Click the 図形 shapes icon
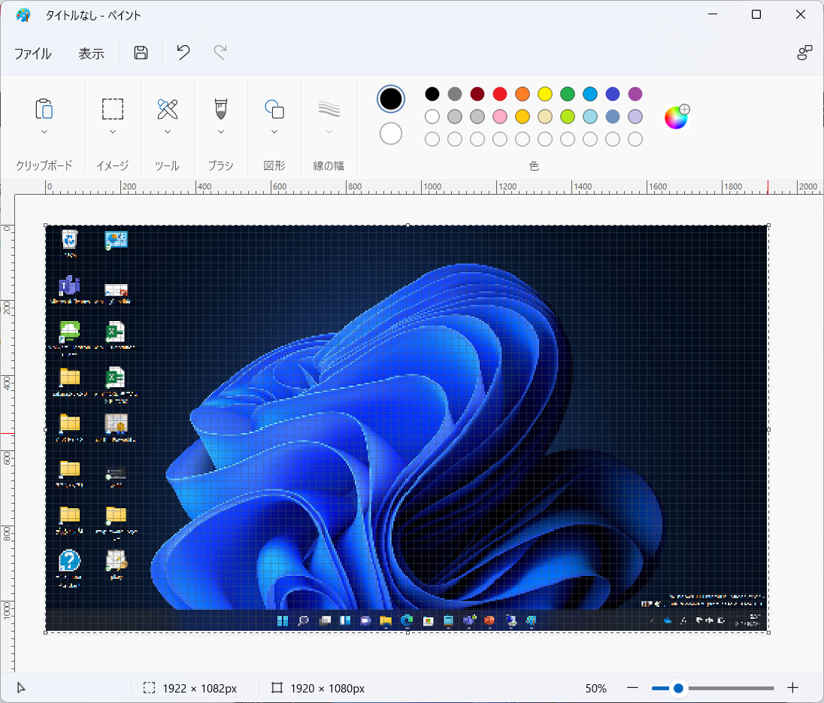 (x=274, y=109)
